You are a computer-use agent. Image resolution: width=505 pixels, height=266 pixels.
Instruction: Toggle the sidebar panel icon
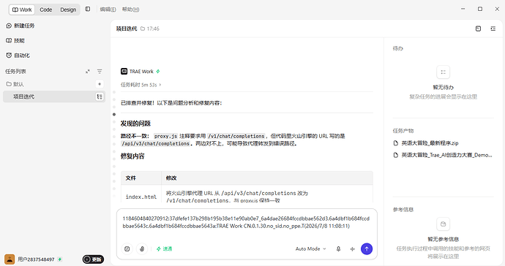[88, 9]
